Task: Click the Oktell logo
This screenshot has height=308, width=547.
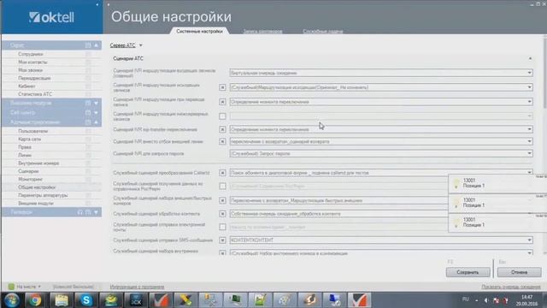Action: 51,17
